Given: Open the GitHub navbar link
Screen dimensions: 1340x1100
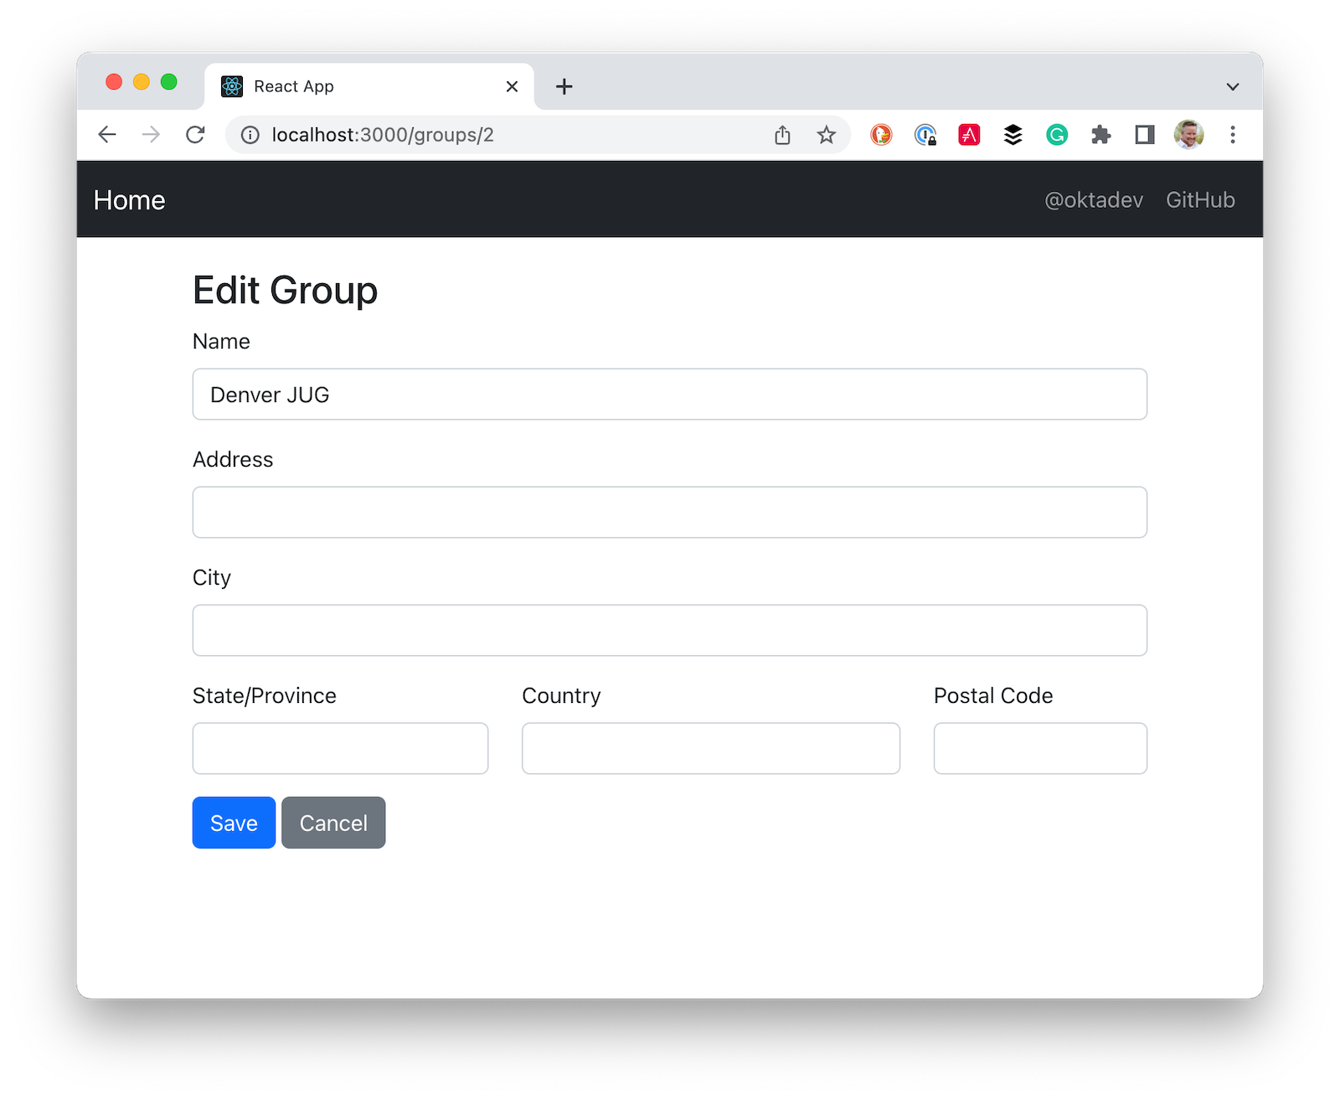Looking at the screenshot, I should pyautogui.click(x=1200, y=200).
